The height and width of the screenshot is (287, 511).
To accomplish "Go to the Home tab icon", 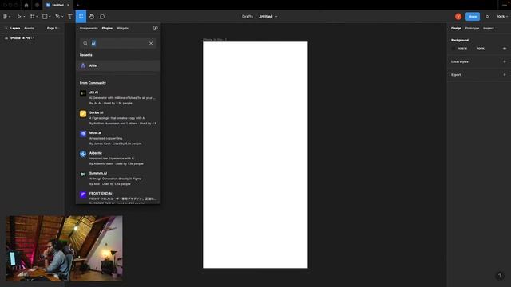I will [x=26, y=6].
